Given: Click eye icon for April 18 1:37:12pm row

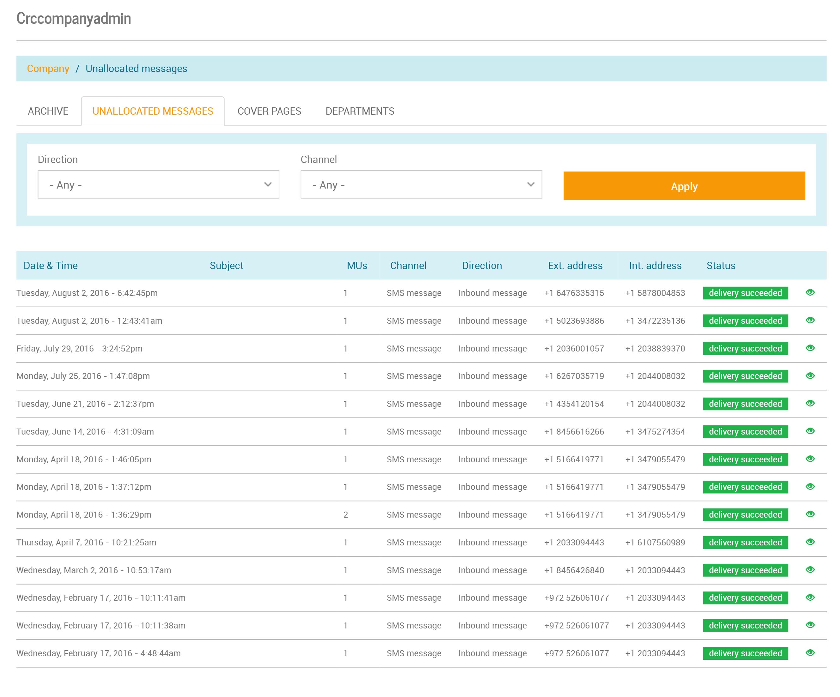Looking at the screenshot, I should [810, 486].
